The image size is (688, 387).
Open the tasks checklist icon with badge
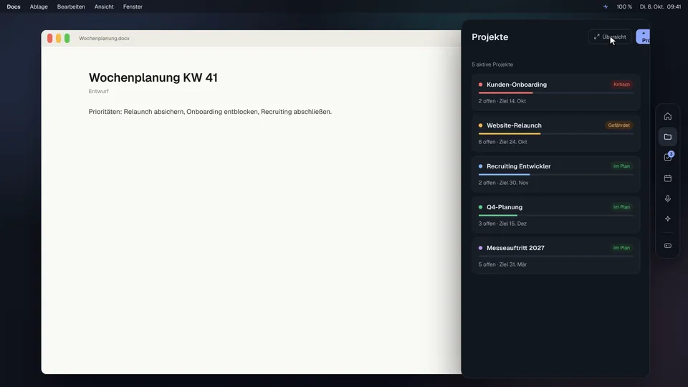[667, 157]
